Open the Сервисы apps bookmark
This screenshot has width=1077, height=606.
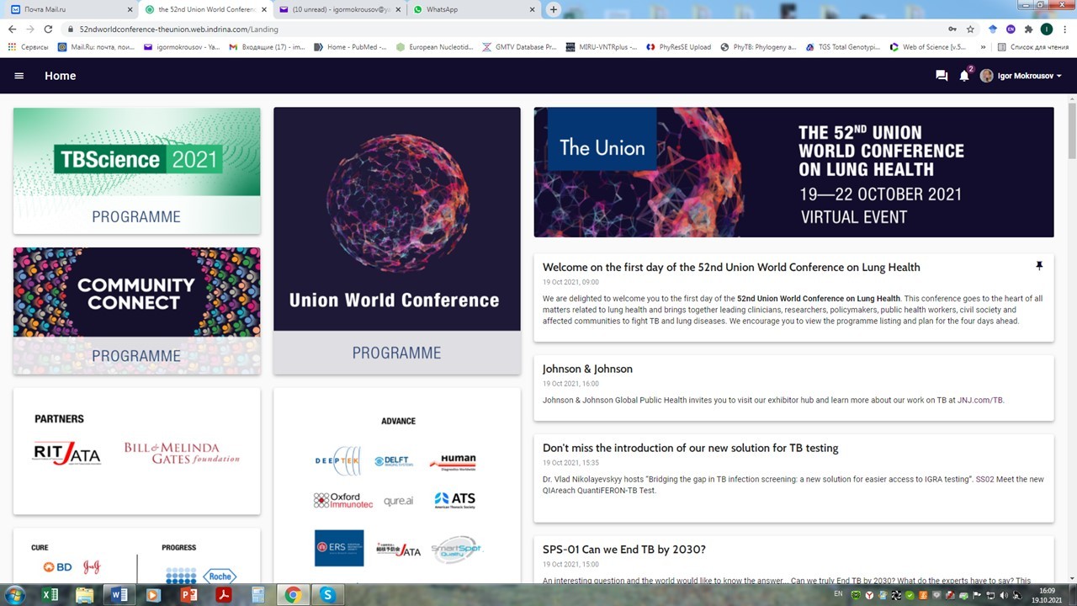click(x=28, y=47)
